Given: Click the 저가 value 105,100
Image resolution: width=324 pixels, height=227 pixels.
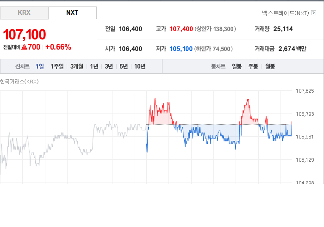Looking at the screenshot, I should [x=181, y=49].
